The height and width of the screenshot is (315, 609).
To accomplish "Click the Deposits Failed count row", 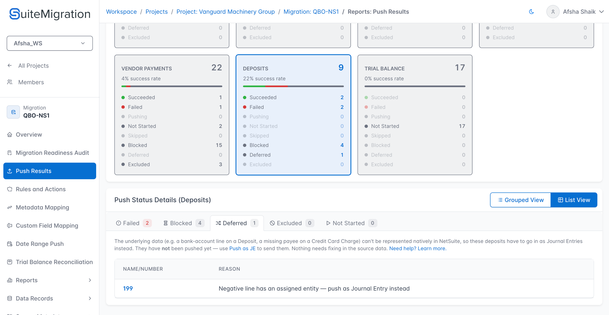I will pos(293,107).
